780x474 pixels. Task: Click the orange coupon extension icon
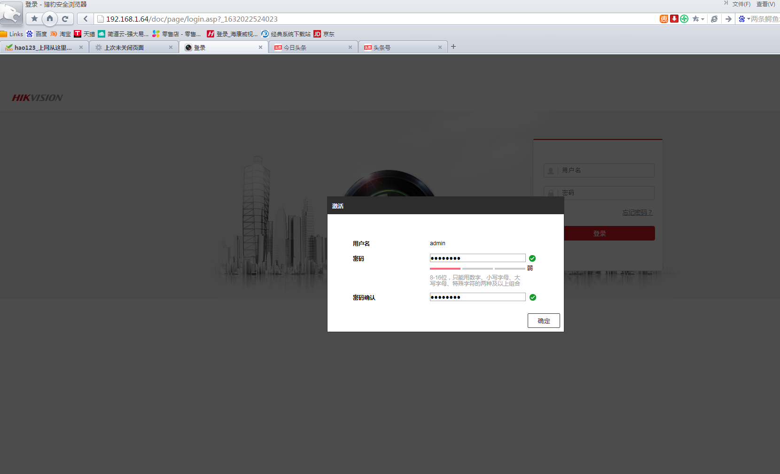(x=664, y=19)
